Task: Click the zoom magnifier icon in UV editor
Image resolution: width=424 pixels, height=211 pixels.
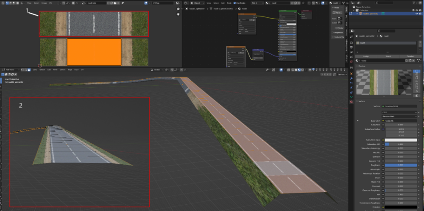Action: (x=179, y=8)
